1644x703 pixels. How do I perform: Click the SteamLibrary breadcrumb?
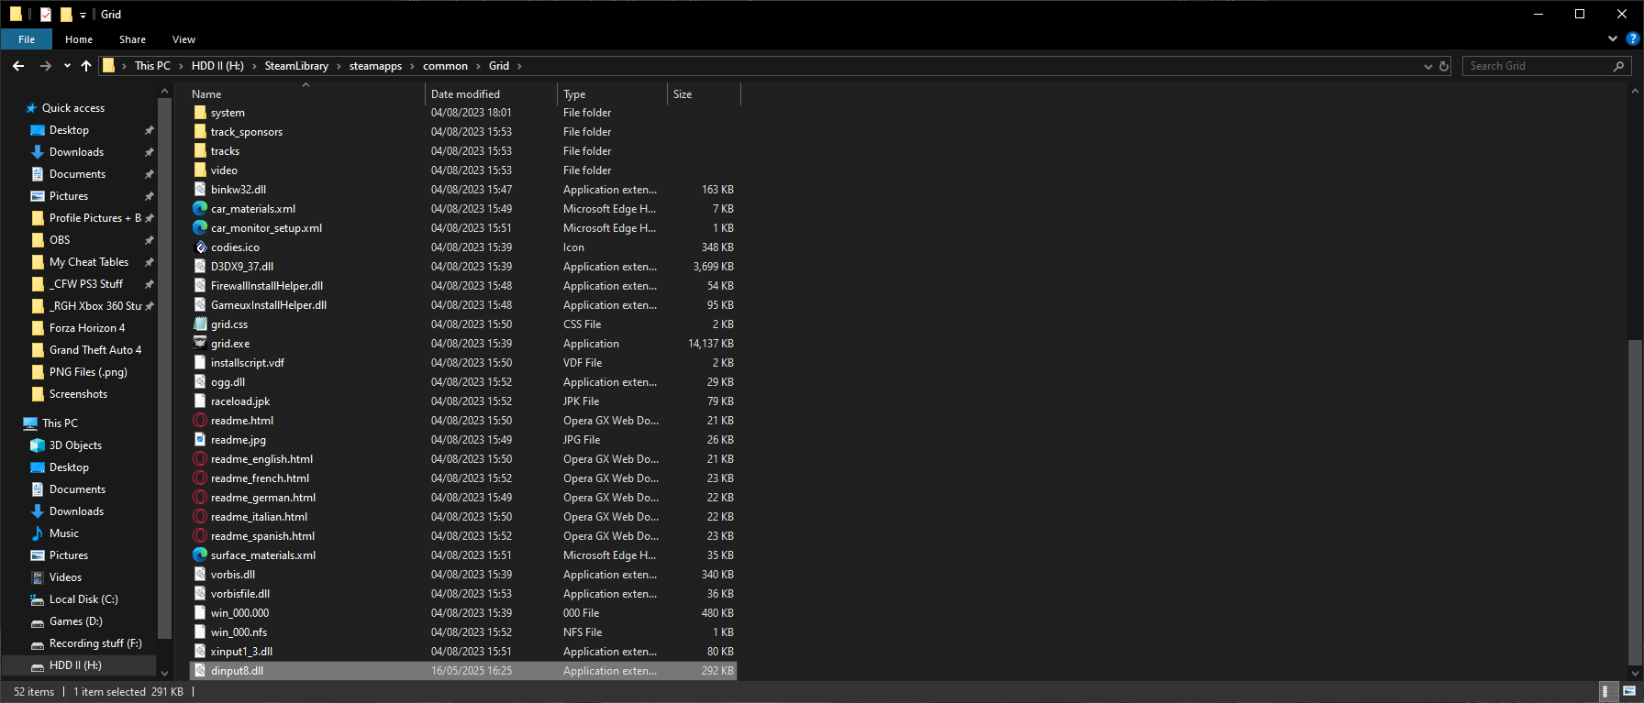(296, 66)
